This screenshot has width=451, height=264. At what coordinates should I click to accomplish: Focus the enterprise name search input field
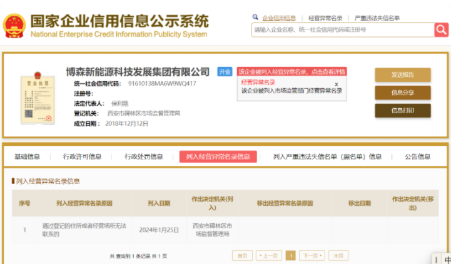pos(343,29)
